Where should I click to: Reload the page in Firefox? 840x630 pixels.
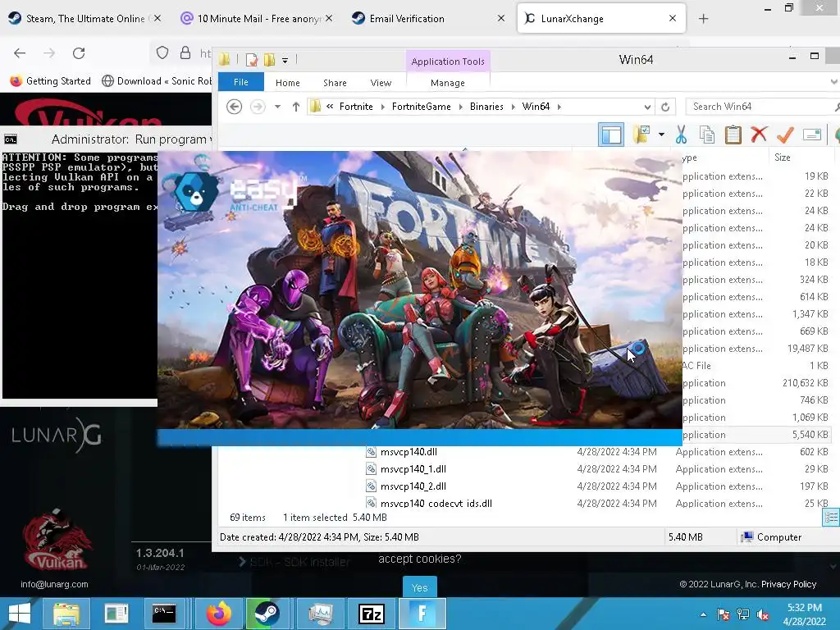(x=79, y=53)
